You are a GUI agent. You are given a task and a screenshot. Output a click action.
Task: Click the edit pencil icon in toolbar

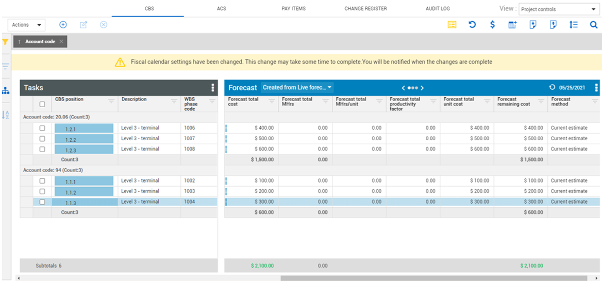[x=83, y=25]
